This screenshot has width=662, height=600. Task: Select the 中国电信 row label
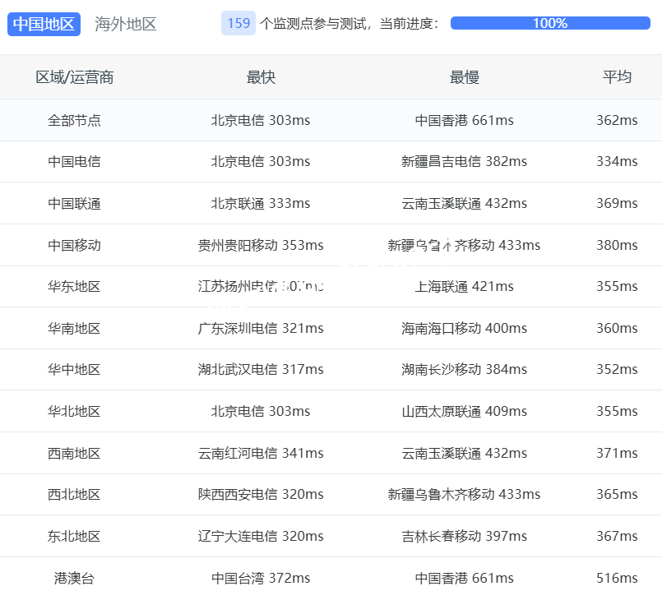pyautogui.click(x=74, y=161)
